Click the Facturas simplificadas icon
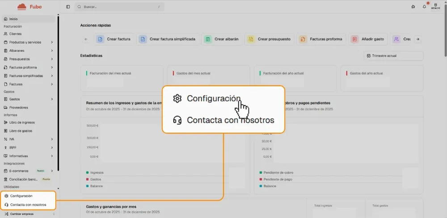The height and width of the screenshot is (218, 447). pos(6,76)
